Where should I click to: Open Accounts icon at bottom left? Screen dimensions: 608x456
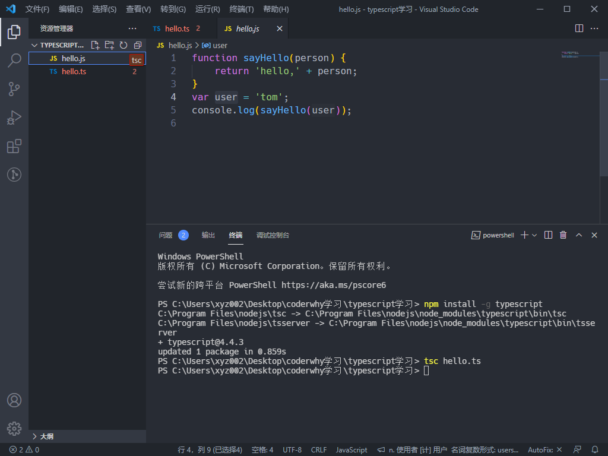pos(14,400)
